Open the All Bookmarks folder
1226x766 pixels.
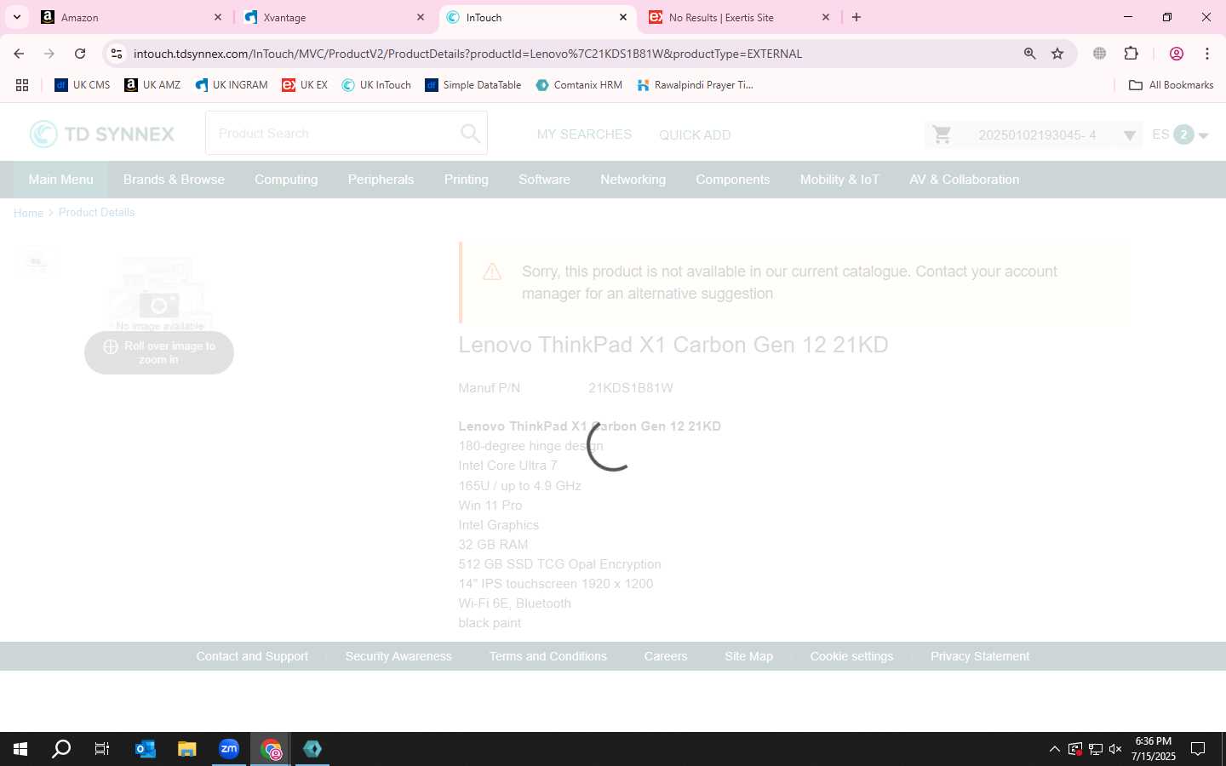[x=1171, y=85]
